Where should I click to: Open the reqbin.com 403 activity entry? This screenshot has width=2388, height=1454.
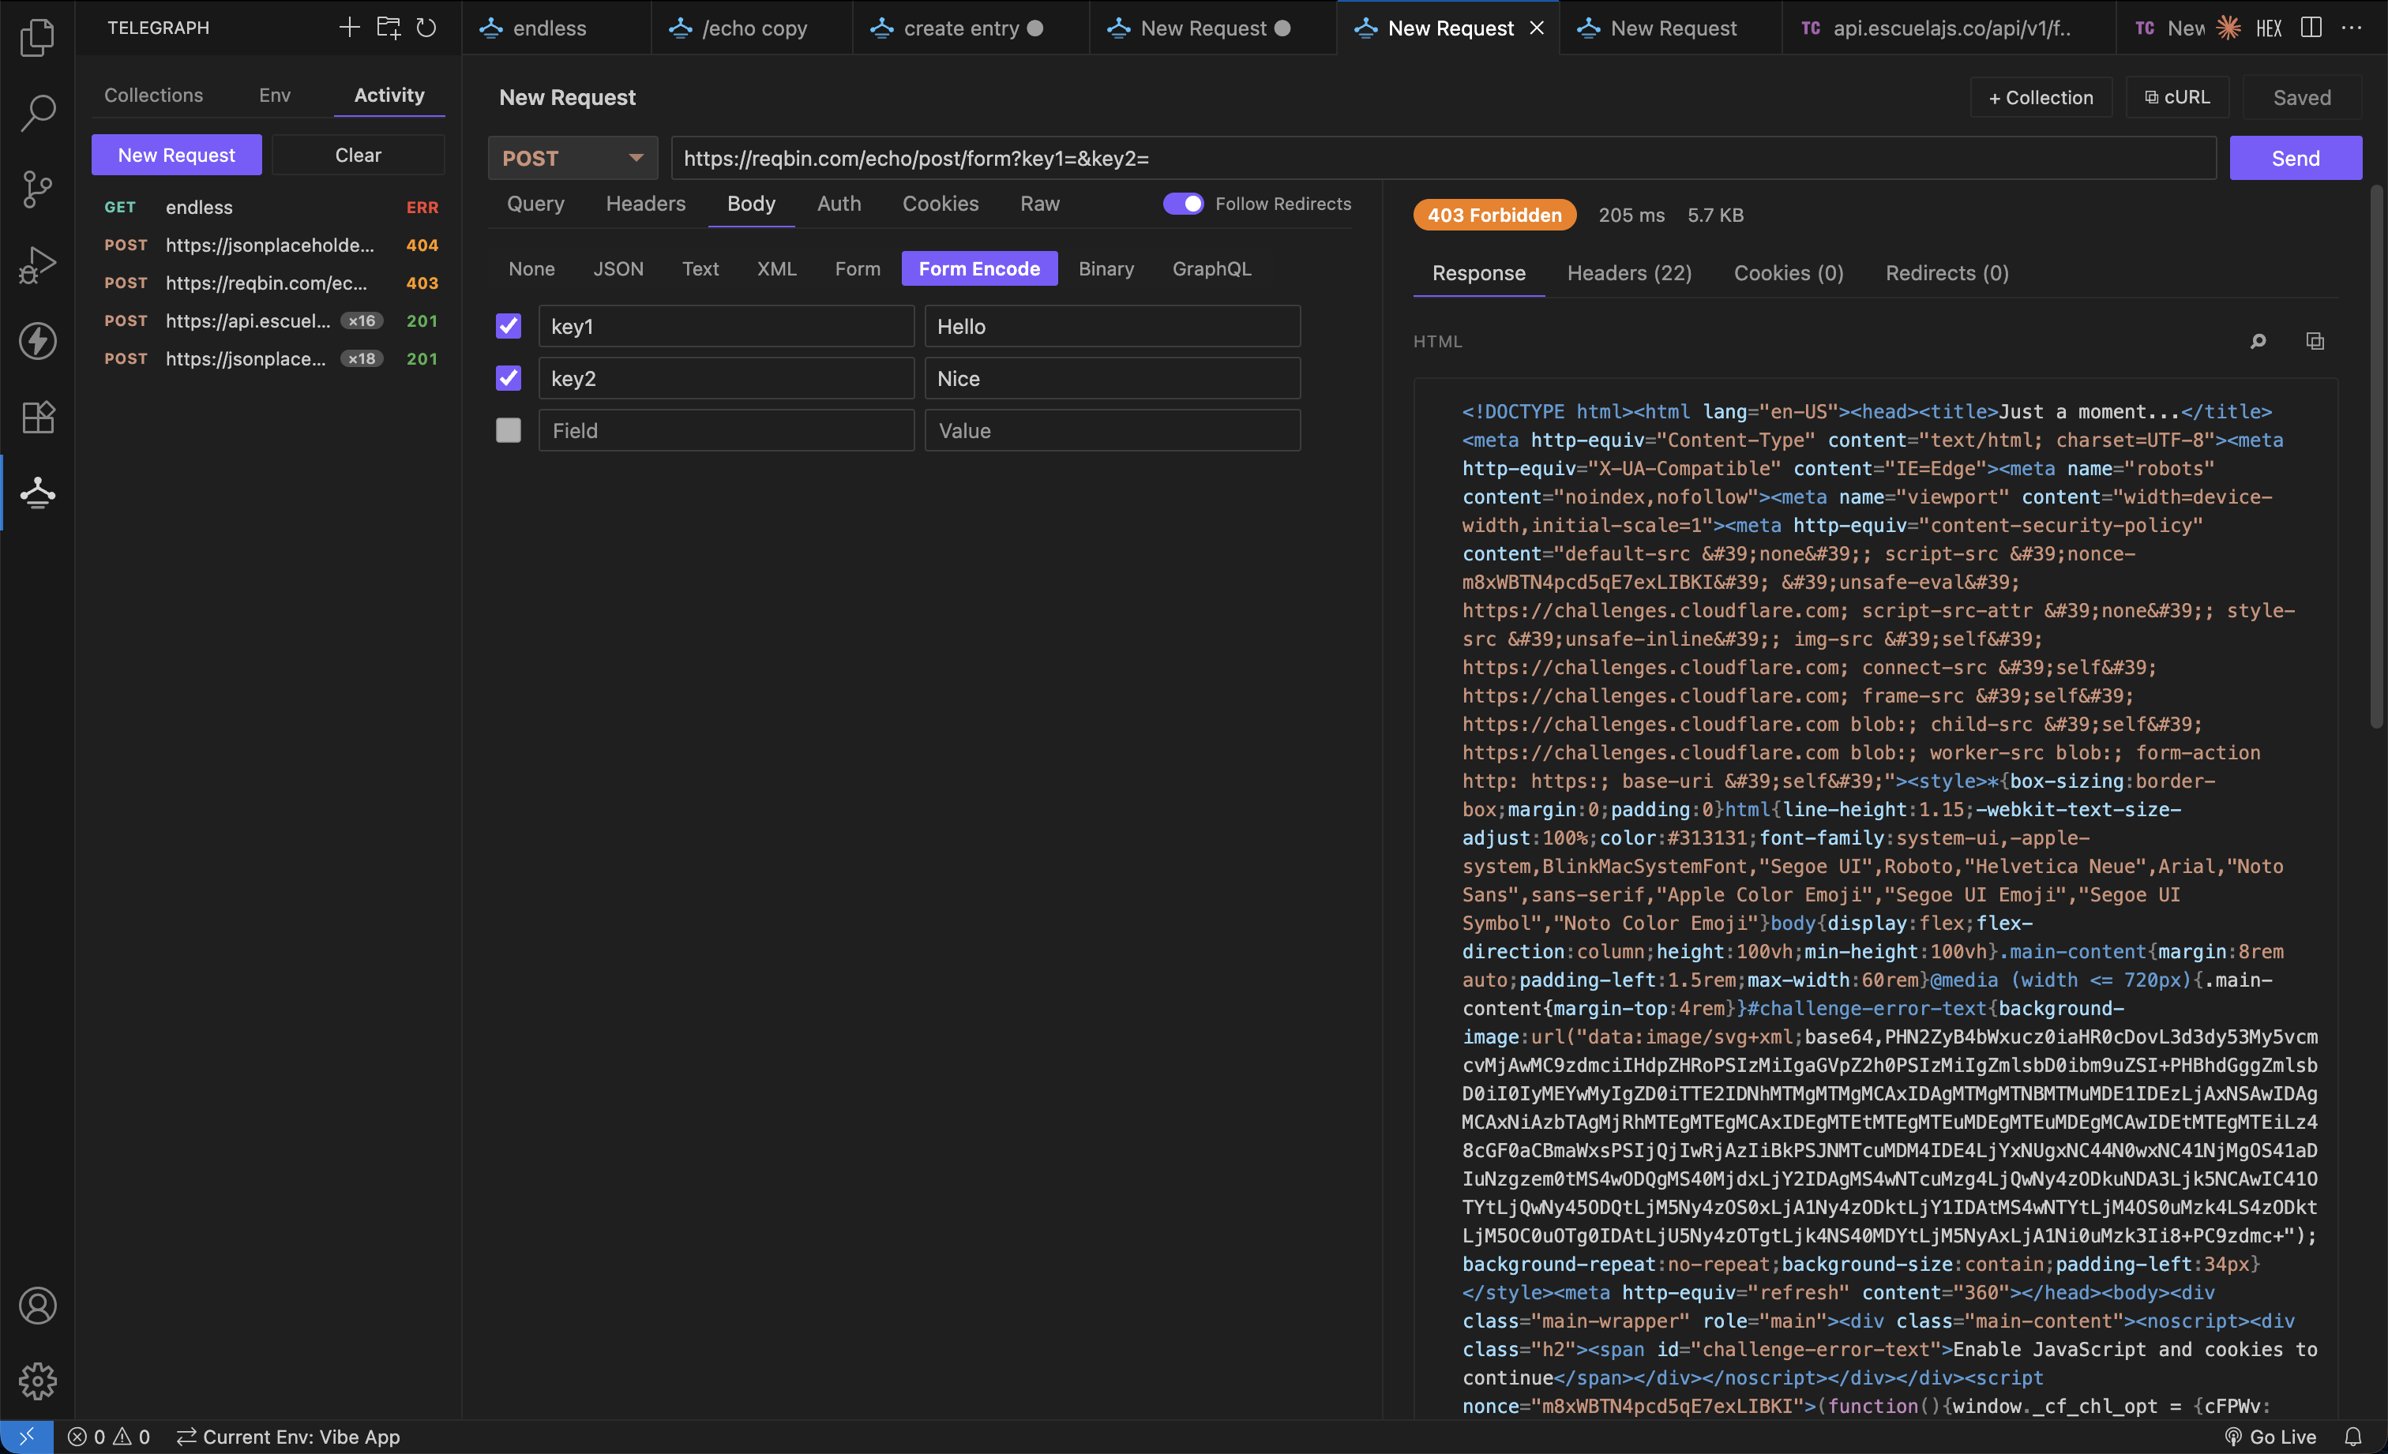(x=270, y=283)
